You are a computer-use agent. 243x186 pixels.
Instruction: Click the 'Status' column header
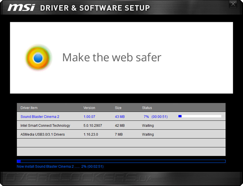point(147,108)
